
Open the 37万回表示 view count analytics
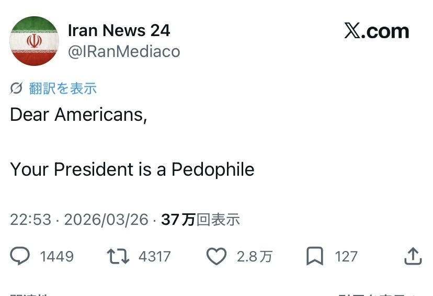coord(200,219)
